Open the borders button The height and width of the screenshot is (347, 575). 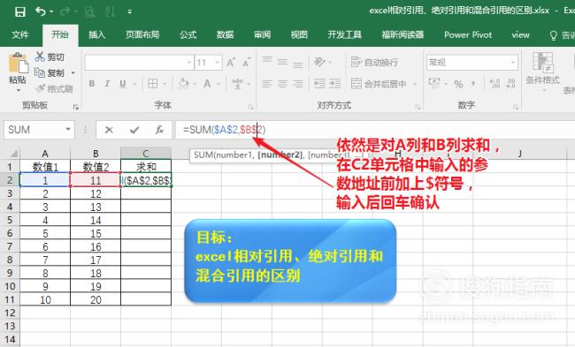point(152,84)
